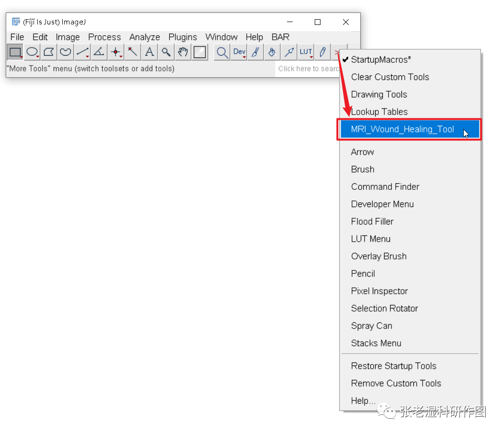Close the ImageJ window

[345, 22]
